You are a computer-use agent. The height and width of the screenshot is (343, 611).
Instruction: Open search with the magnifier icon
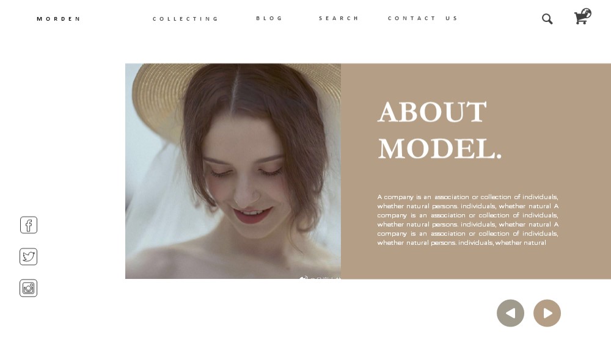tap(547, 19)
